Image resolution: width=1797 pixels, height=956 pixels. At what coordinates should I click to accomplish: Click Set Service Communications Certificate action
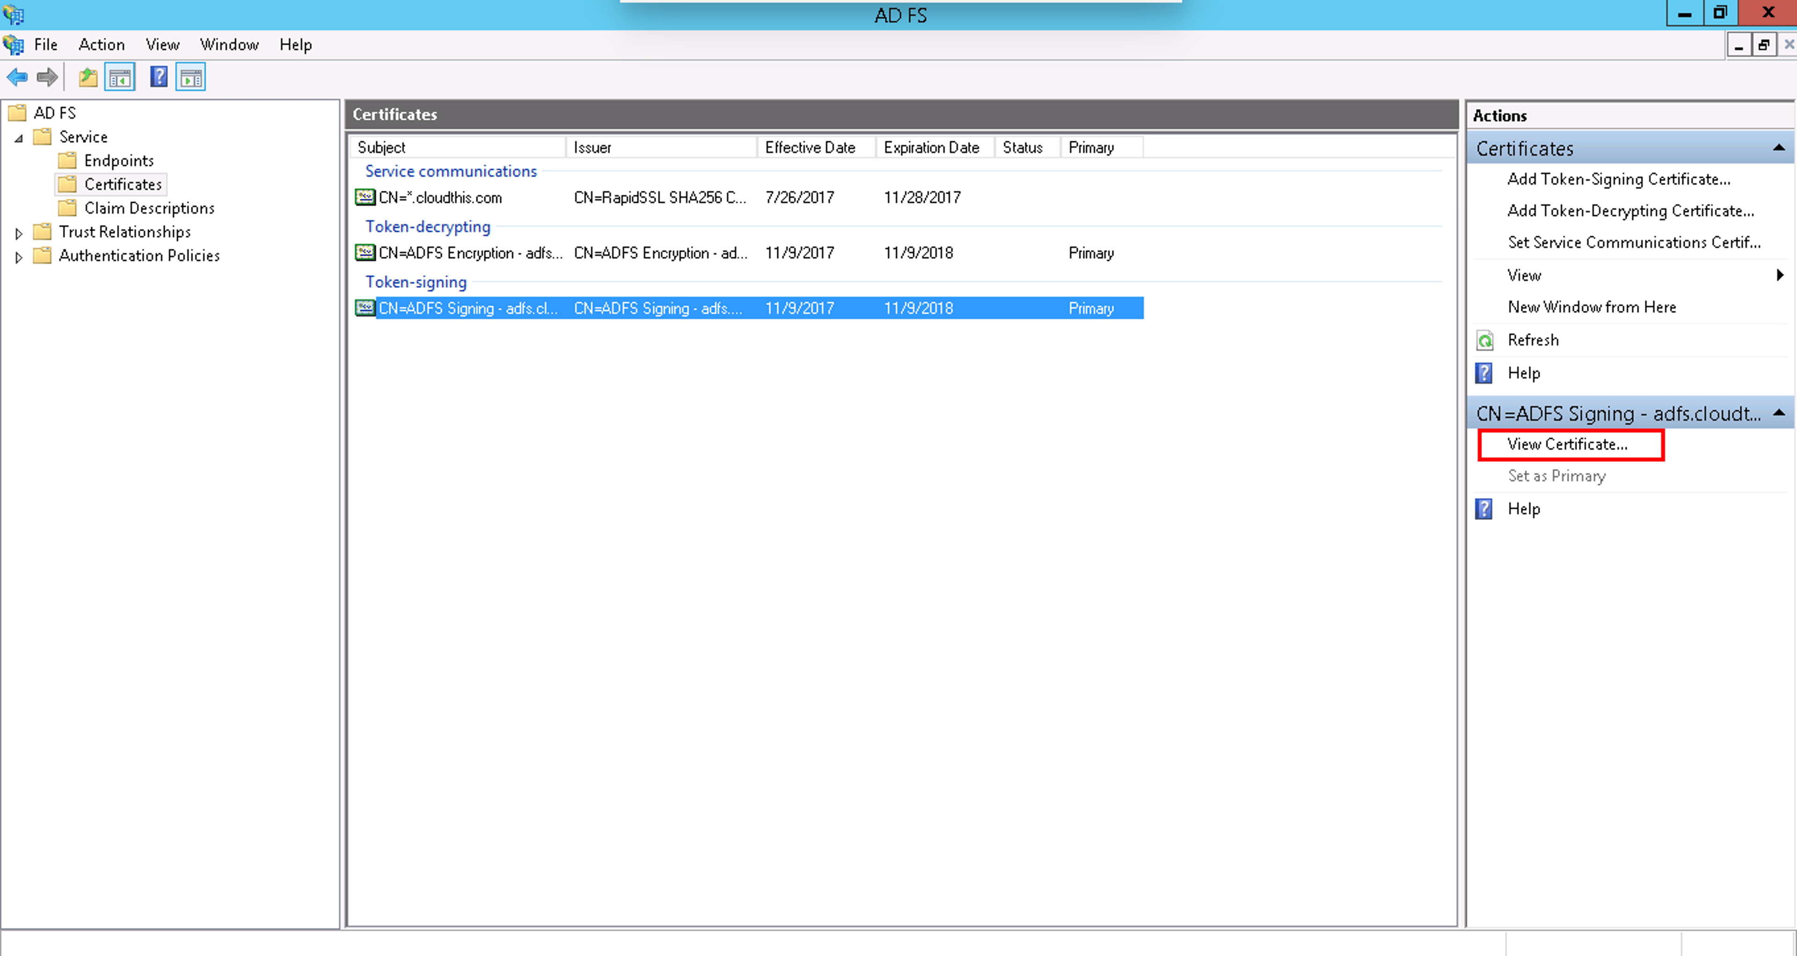[x=1635, y=242]
